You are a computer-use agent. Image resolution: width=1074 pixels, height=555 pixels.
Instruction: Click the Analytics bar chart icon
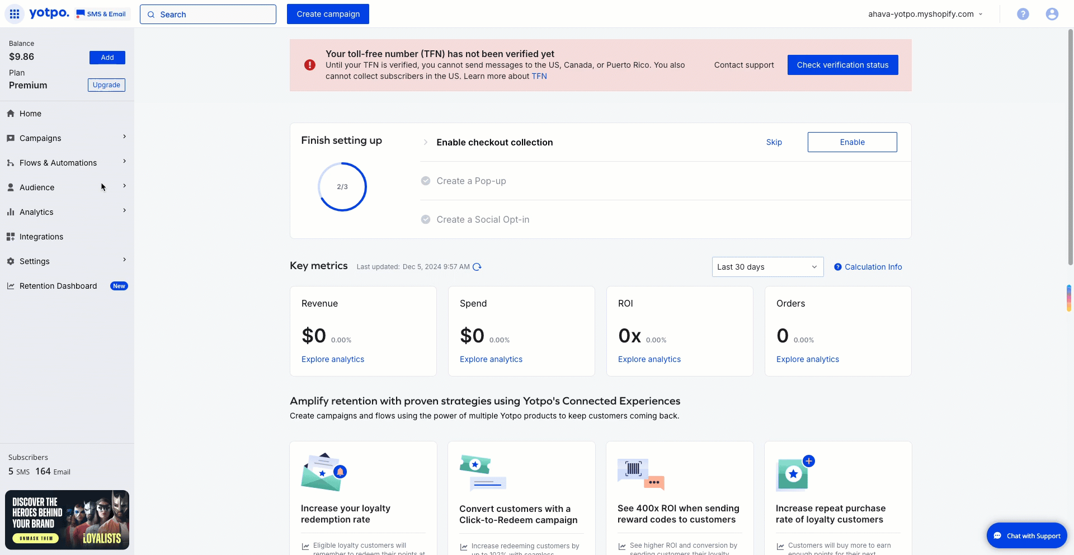[x=11, y=212]
